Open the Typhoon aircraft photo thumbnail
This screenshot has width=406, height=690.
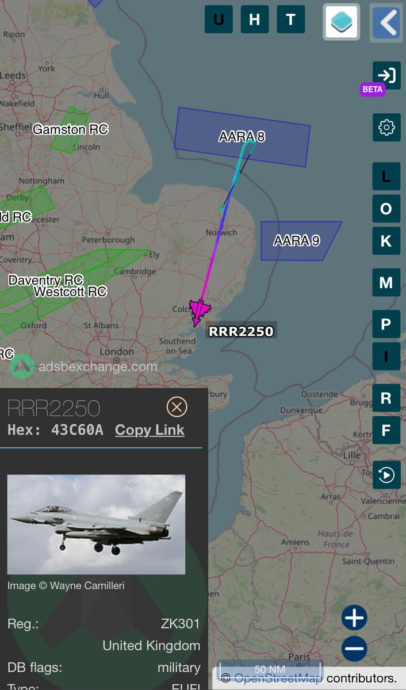click(96, 524)
